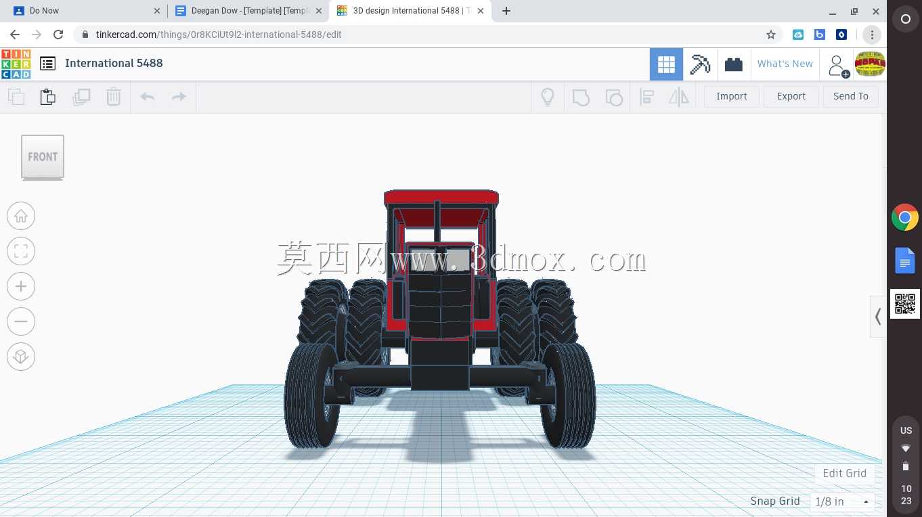Open the Chrome three-dot menu
The width and height of the screenshot is (922, 517).
pos(872,35)
